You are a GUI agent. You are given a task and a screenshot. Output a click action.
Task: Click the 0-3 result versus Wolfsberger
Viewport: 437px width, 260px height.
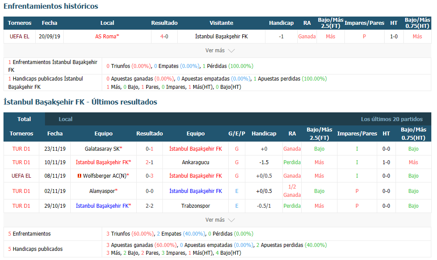(x=149, y=176)
